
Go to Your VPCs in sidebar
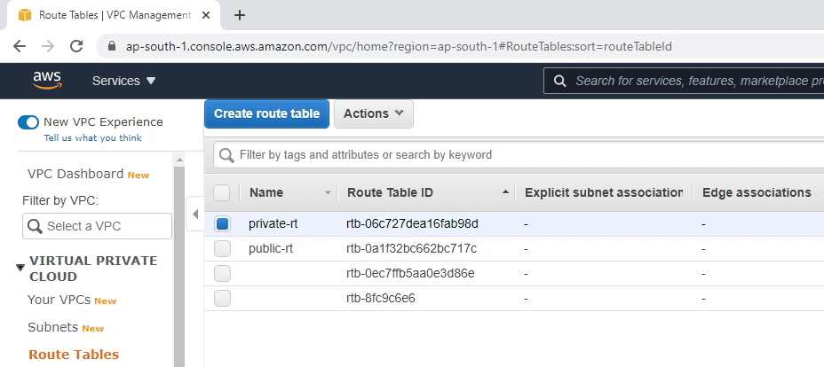tap(59, 300)
